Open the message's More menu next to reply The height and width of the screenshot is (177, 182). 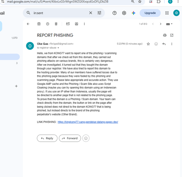point(172,44)
